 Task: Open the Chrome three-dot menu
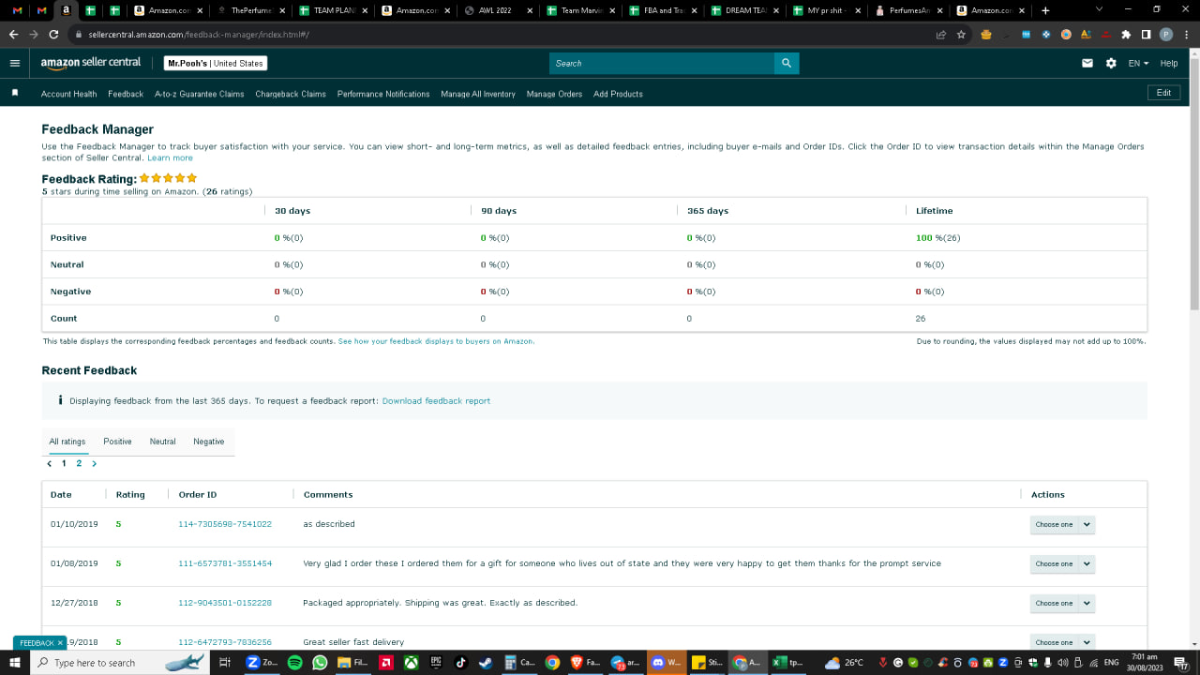(1186, 35)
